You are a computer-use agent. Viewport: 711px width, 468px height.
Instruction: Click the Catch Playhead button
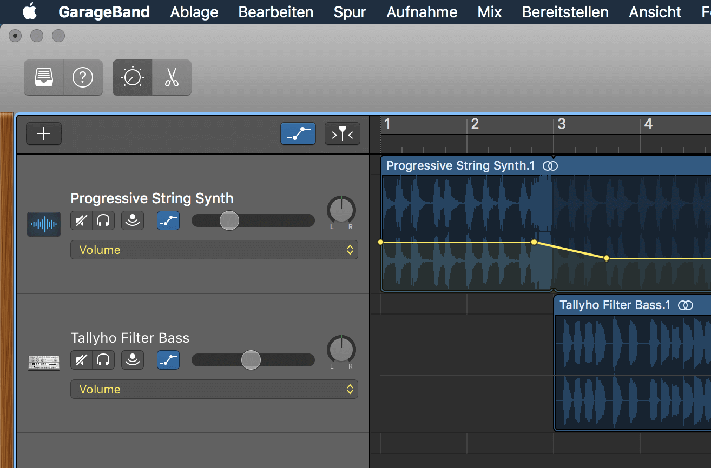tap(343, 134)
